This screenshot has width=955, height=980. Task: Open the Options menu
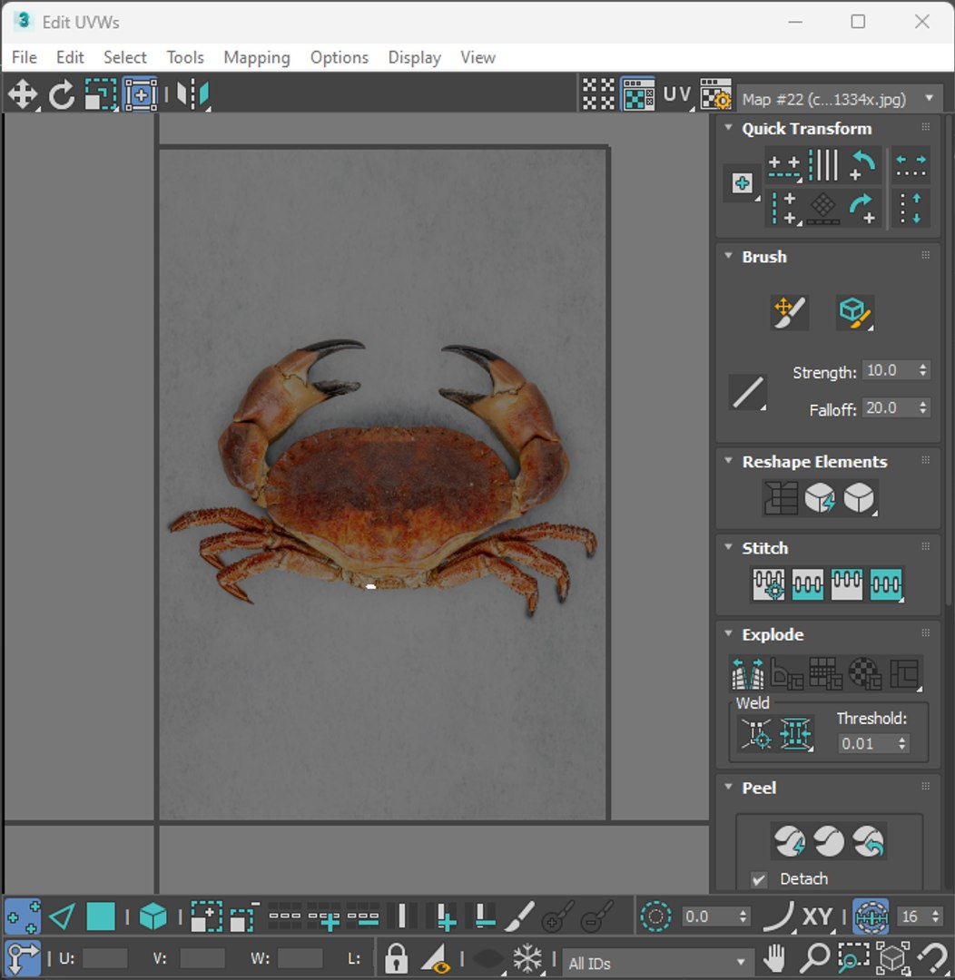click(340, 57)
